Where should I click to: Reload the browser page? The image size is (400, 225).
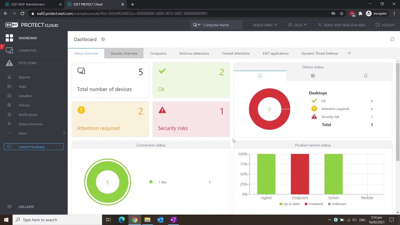pos(22,13)
